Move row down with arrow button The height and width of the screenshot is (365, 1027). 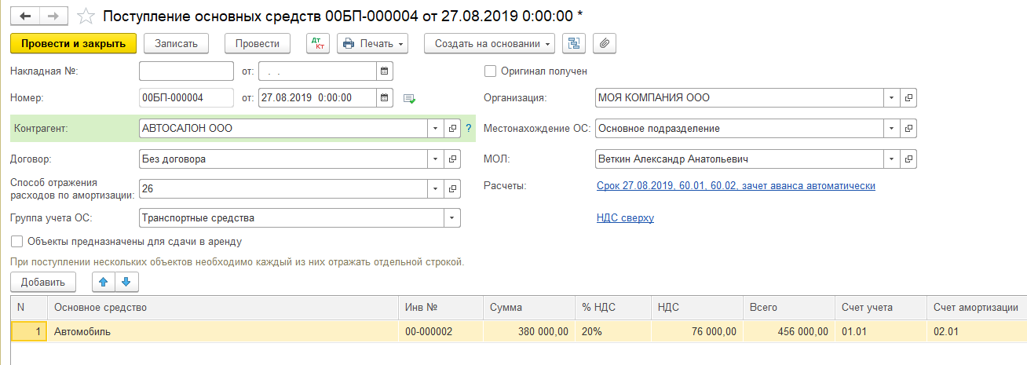124,282
